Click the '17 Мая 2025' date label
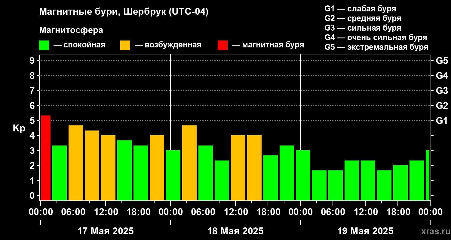The width and height of the screenshot is (451, 240). (106, 231)
